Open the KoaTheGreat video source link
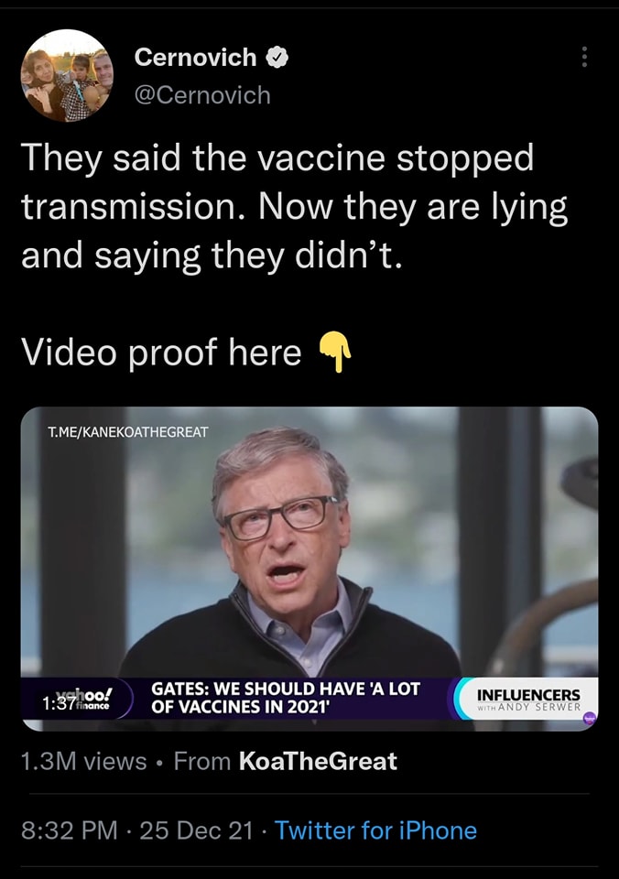Screen dimensions: 619x879 318,761
